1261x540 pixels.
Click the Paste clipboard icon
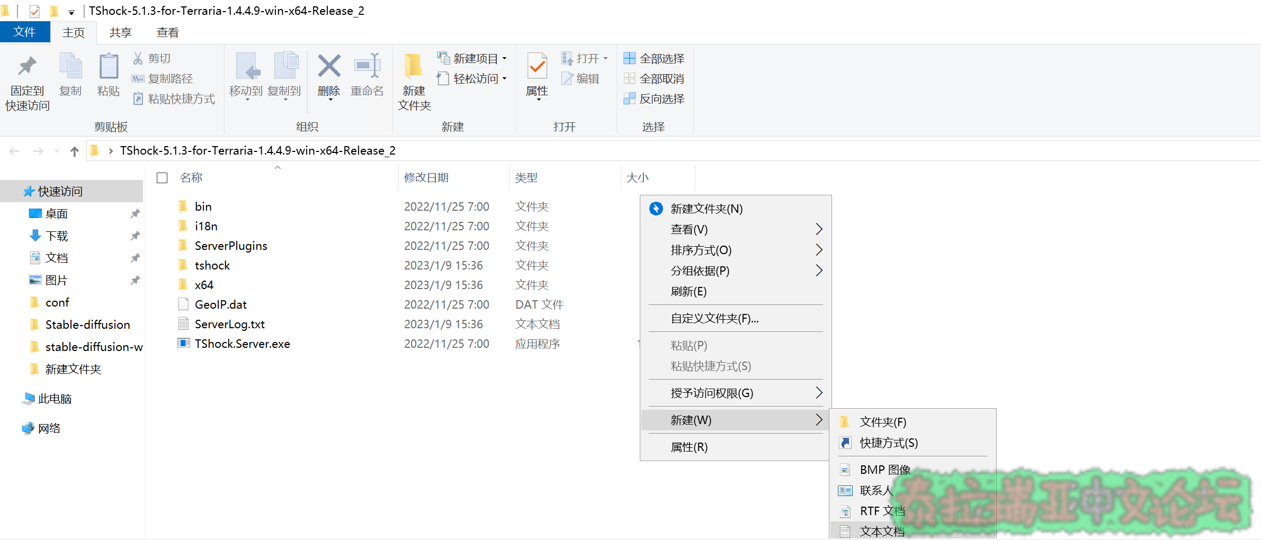pyautogui.click(x=109, y=66)
